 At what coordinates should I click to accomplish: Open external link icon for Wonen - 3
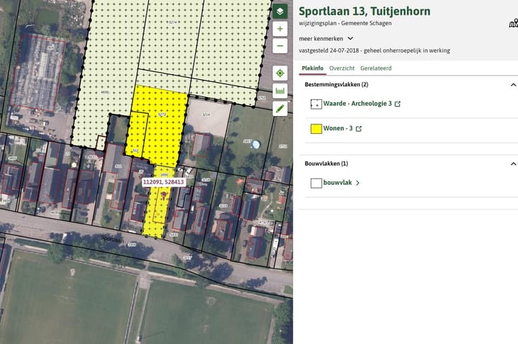click(x=359, y=130)
